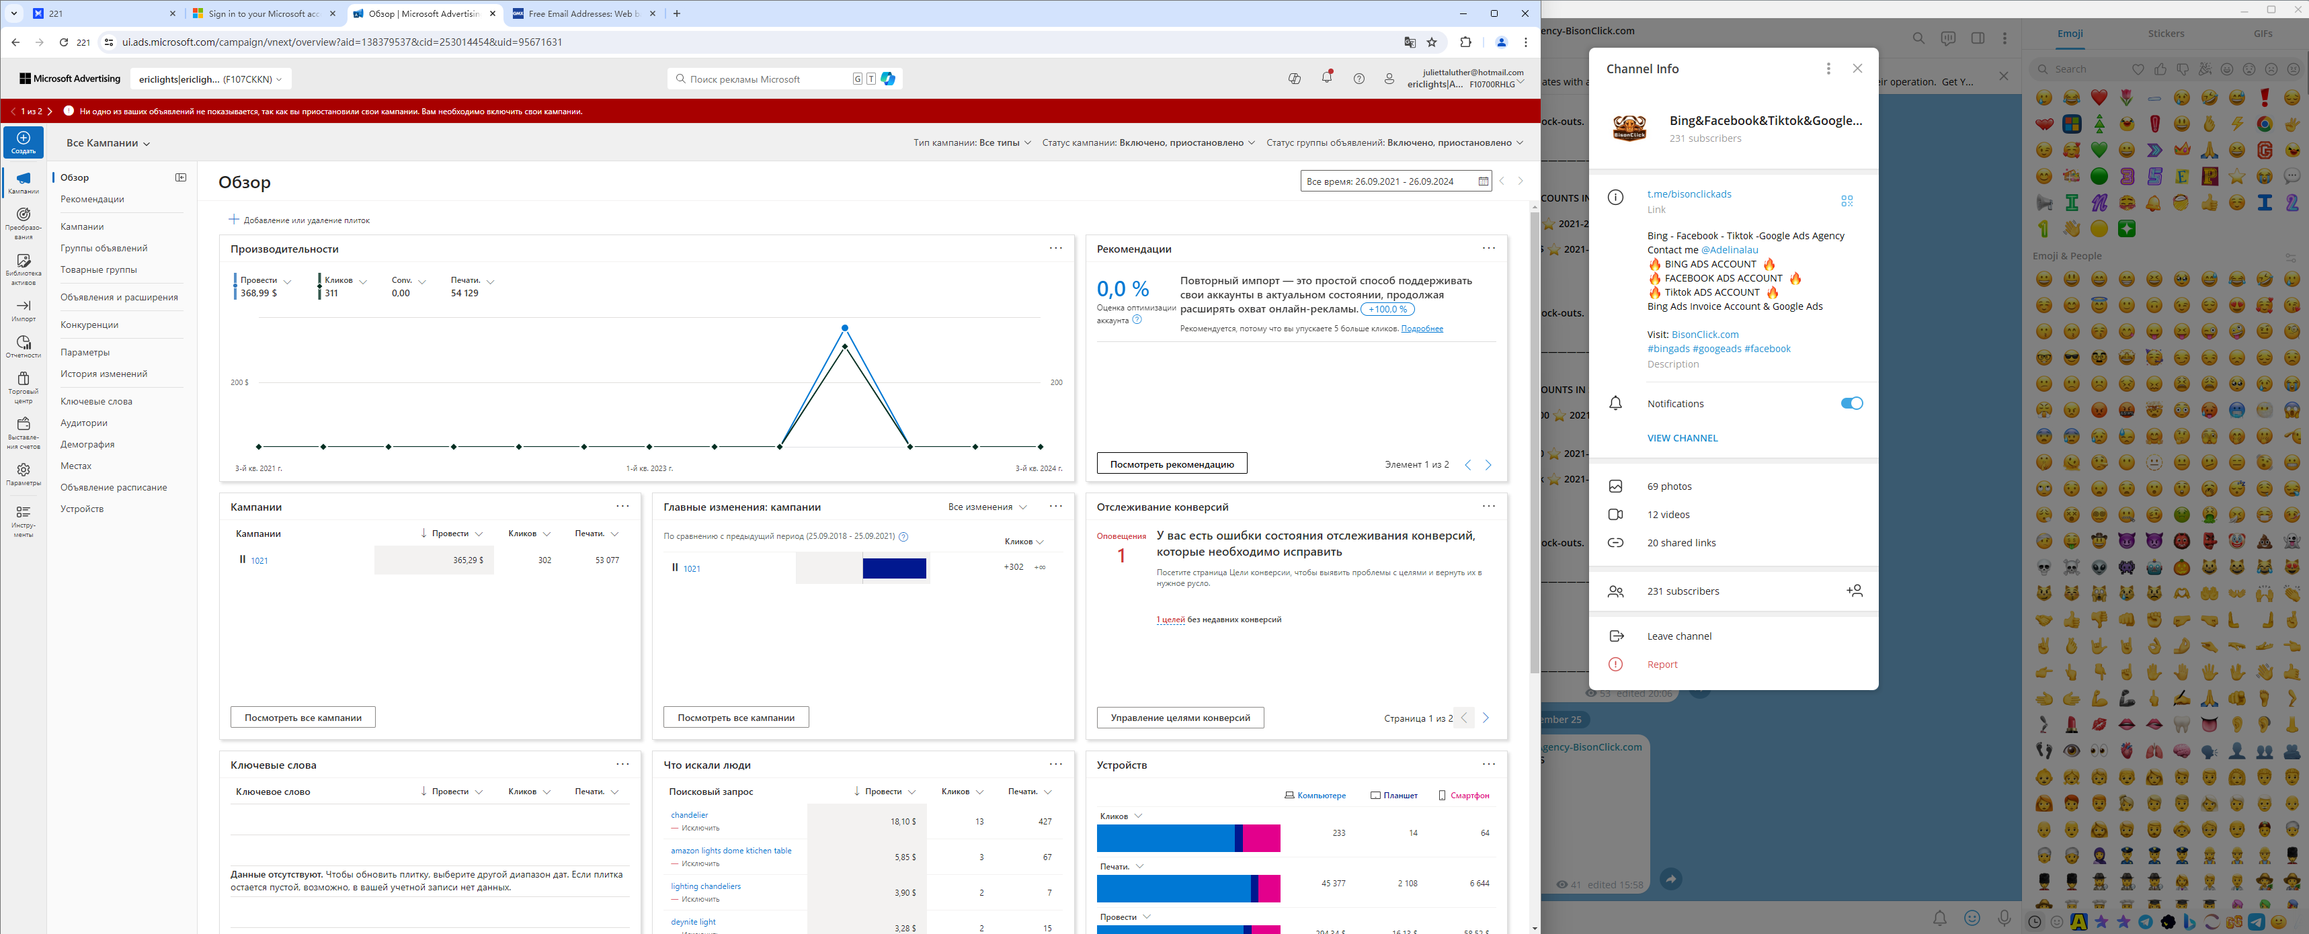Screen dimensions: 2309x934
Task: Click the blue bar for campaign 1021 changes
Action: pos(893,568)
